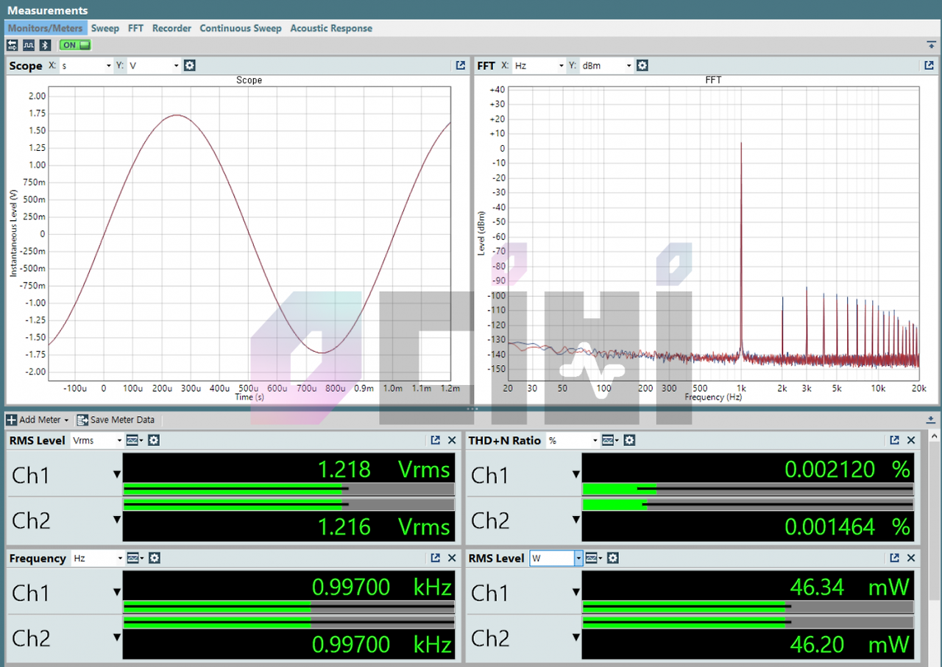Click the Ch1 Vrms level bar
The image size is (942, 667).
[x=288, y=489]
